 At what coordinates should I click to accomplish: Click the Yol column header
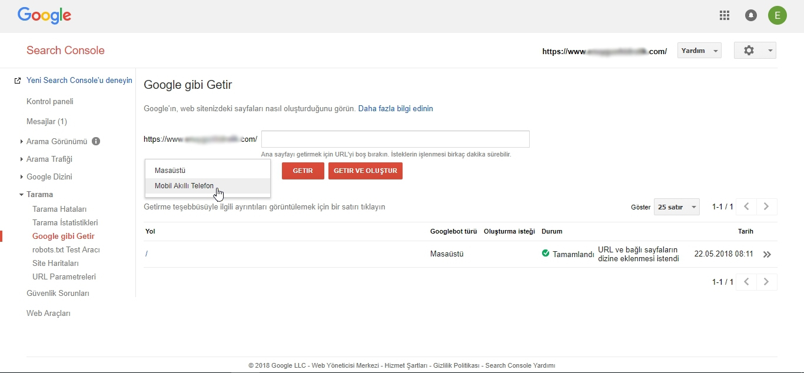coord(150,231)
